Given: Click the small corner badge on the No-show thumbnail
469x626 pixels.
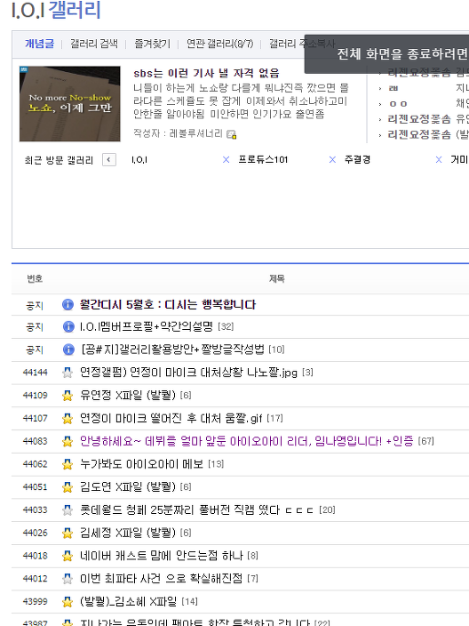Looking at the screenshot, I should 23,69.
